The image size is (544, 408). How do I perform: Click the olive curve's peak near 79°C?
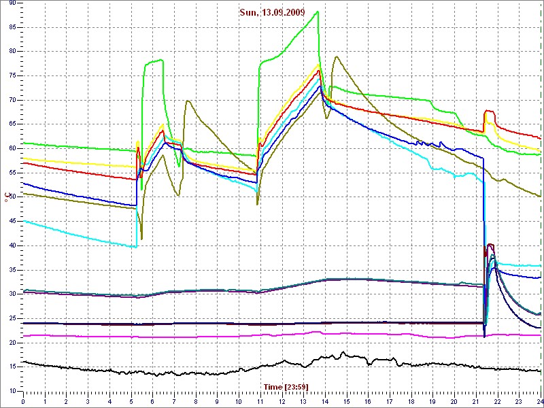[x=336, y=56]
